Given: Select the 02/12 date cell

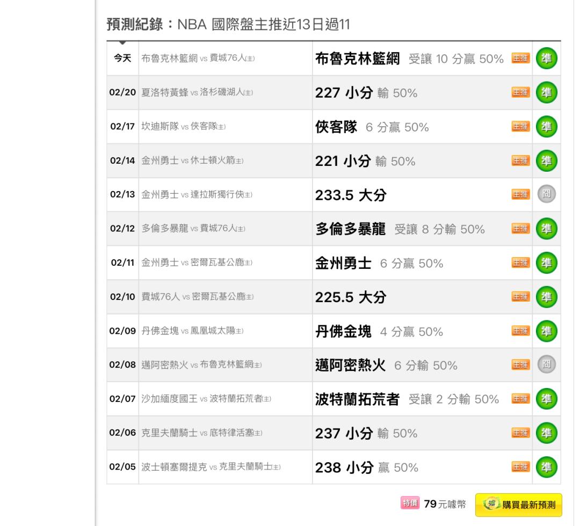Looking at the screenshot, I should pyautogui.click(x=122, y=229).
